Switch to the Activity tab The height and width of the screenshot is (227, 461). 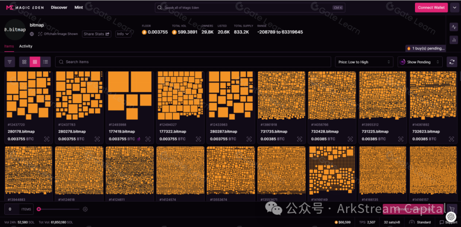click(x=26, y=46)
